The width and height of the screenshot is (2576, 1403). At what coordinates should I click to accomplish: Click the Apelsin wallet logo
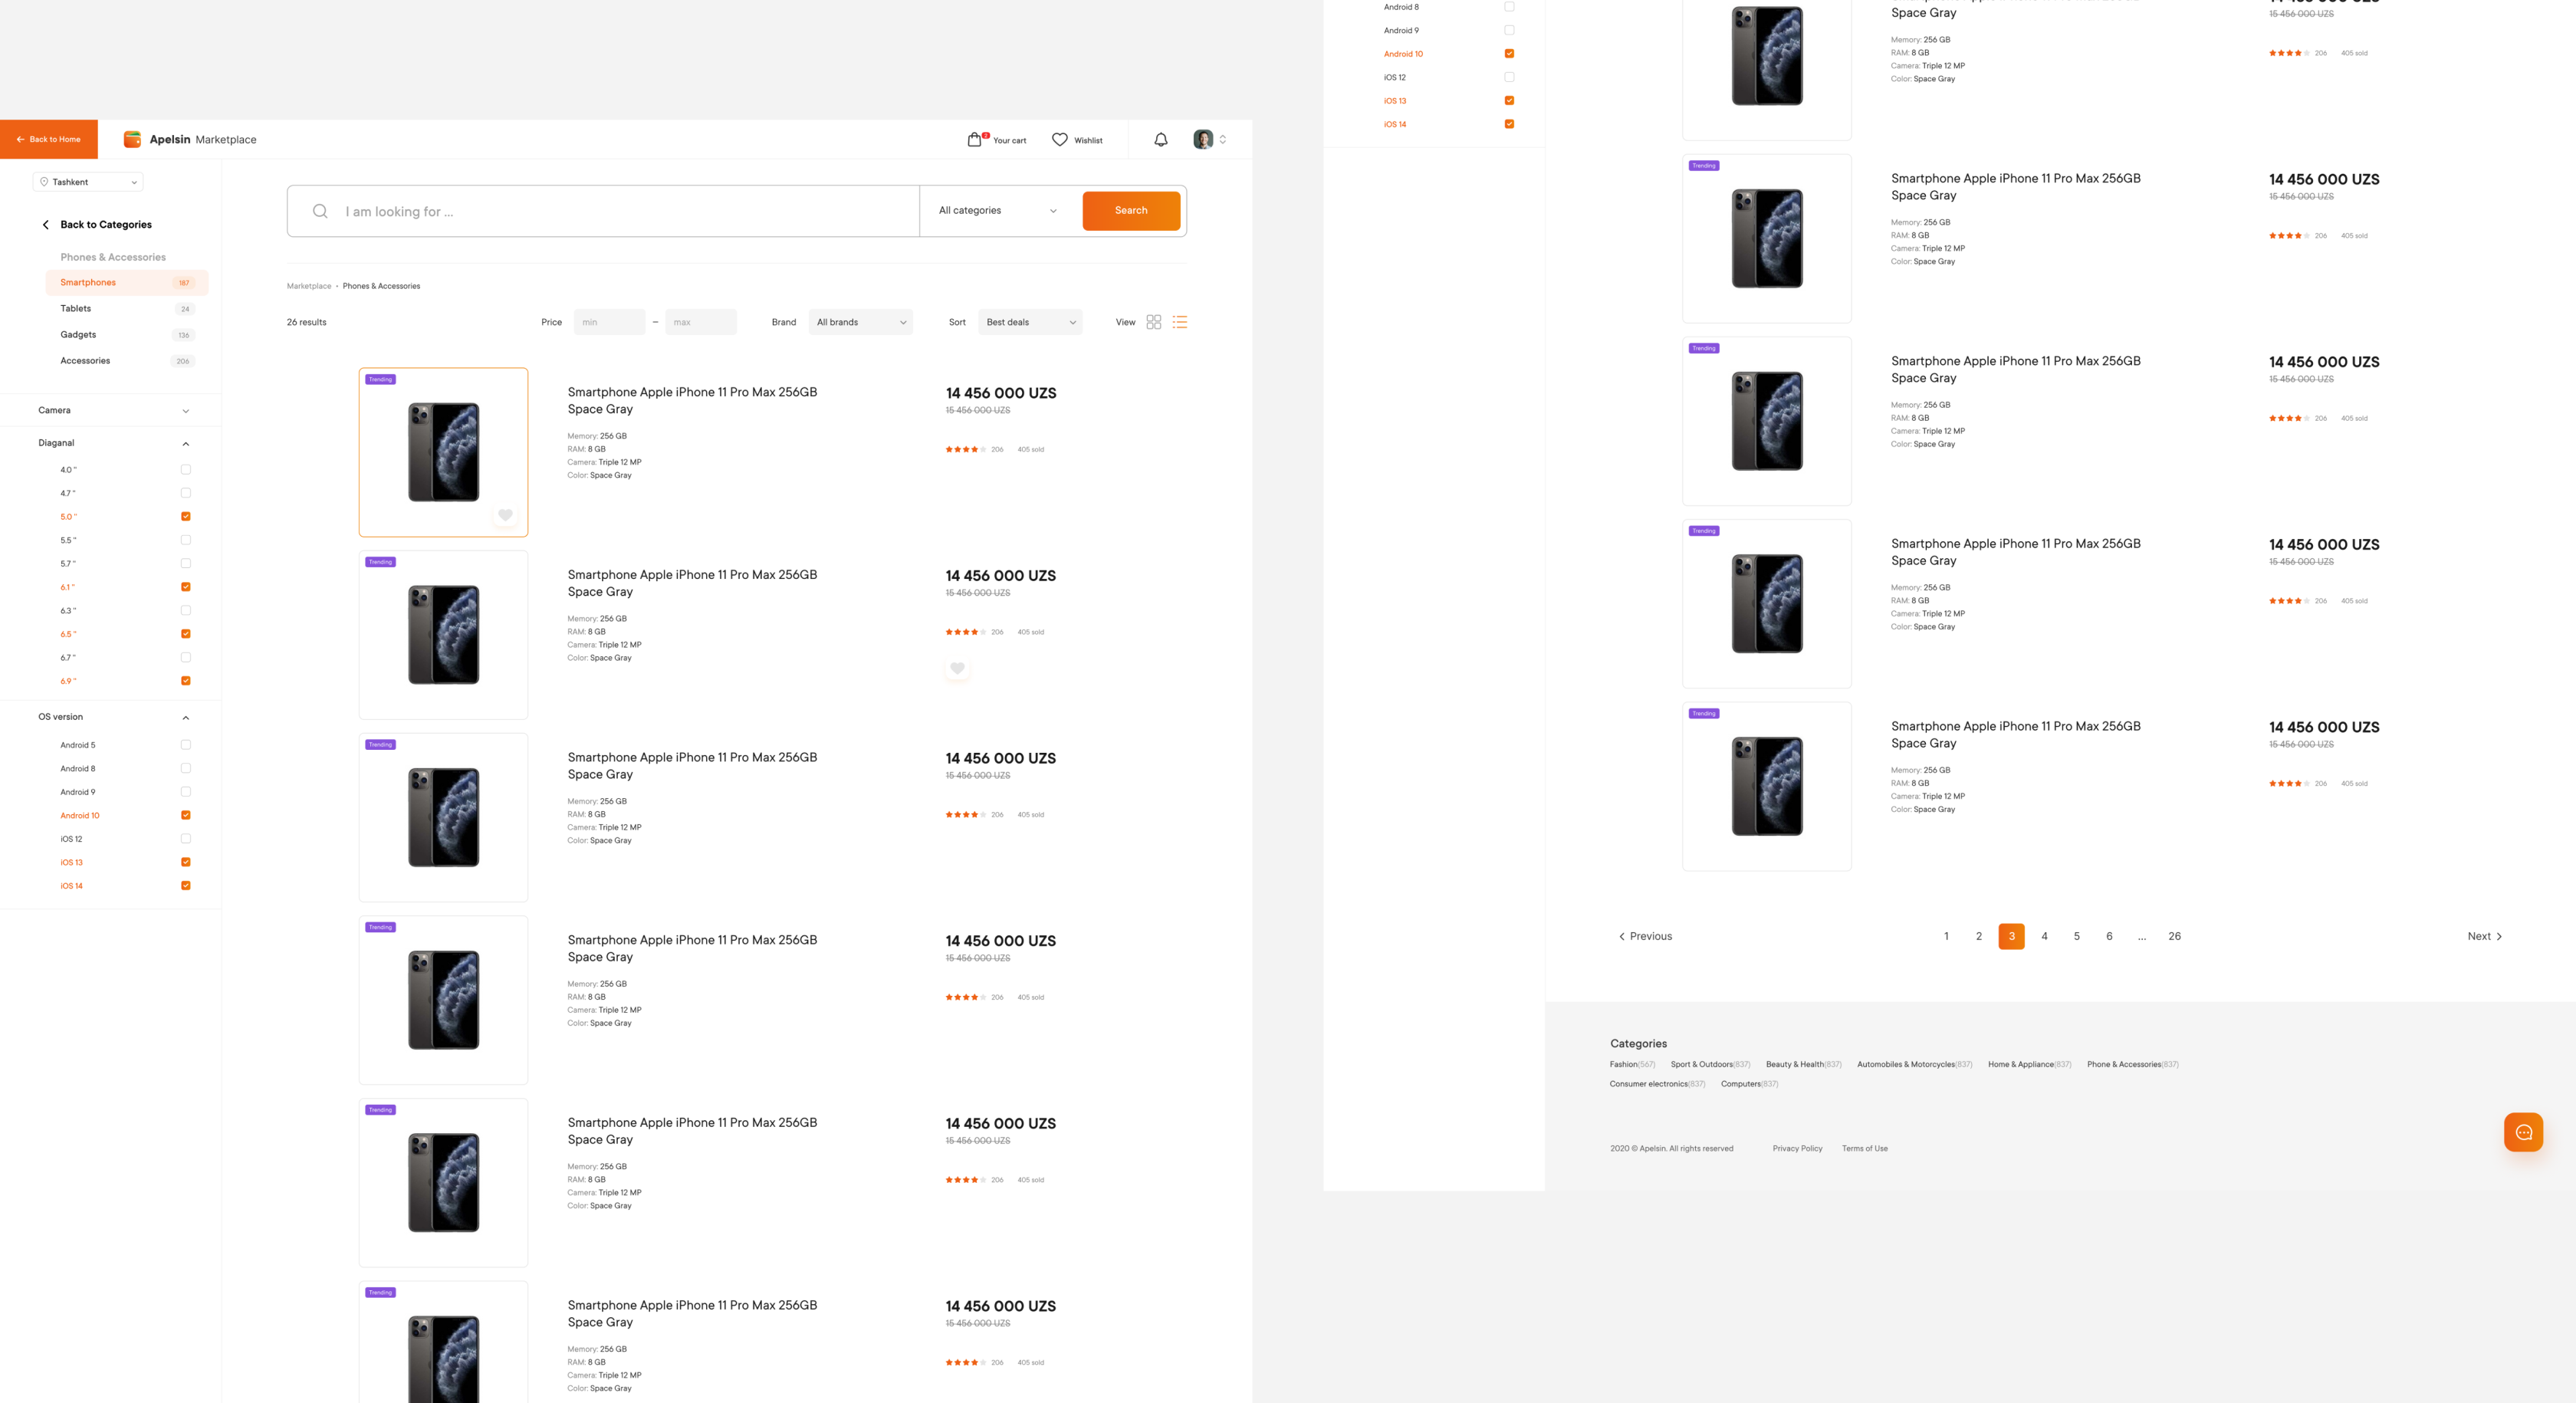pos(132,139)
